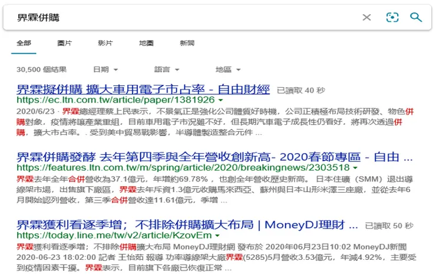Click snippet text 界霖去年全年合併營收為37.1億元
Image resolution: width=436 pixels, height=278 pixels.
point(81,179)
